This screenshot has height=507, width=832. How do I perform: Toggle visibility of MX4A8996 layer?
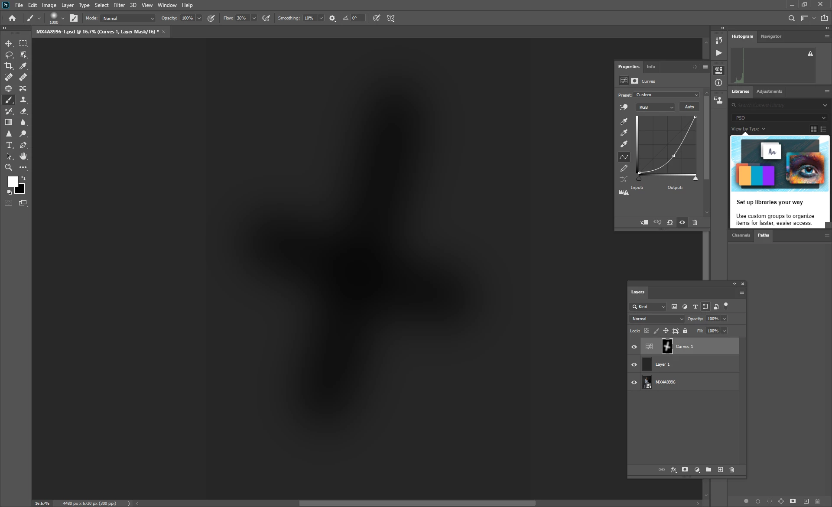pyautogui.click(x=634, y=382)
